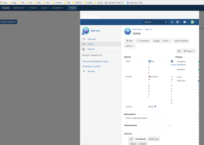Click the Issues search icon in sidebar

click(84, 44)
